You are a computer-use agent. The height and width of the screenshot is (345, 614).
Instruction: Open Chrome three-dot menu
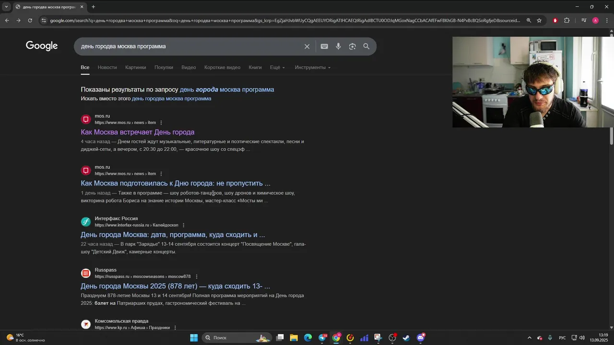tap(607, 21)
